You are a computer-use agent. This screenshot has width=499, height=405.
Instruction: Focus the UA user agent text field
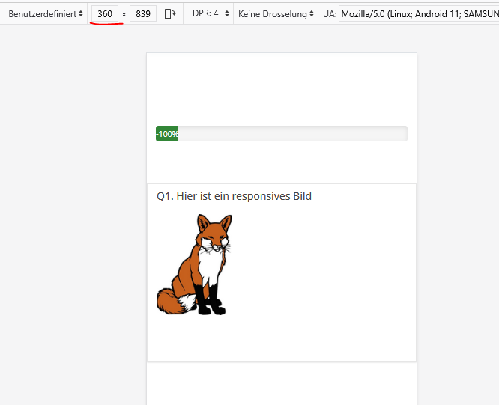[417, 13]
